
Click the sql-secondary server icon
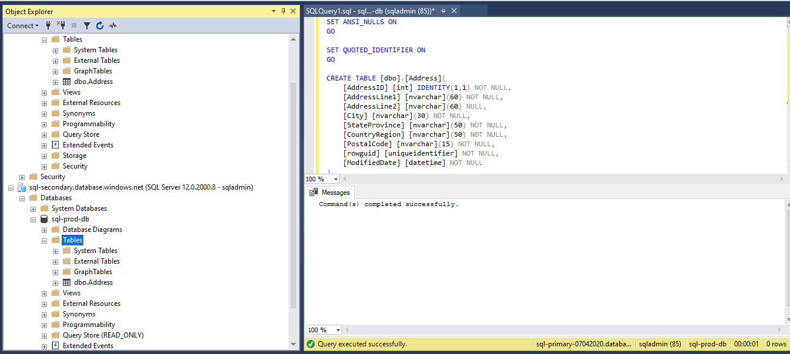pos(22,187)
